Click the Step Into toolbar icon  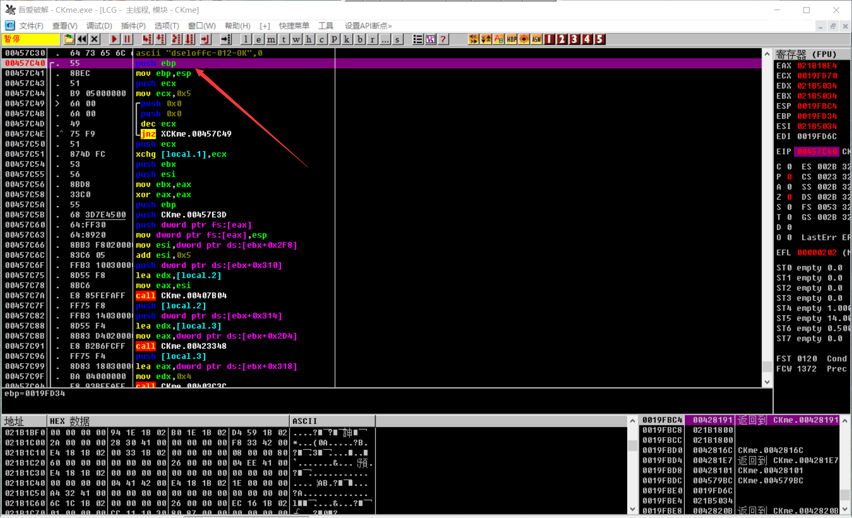pyautogui.click(x=147, y=39)
